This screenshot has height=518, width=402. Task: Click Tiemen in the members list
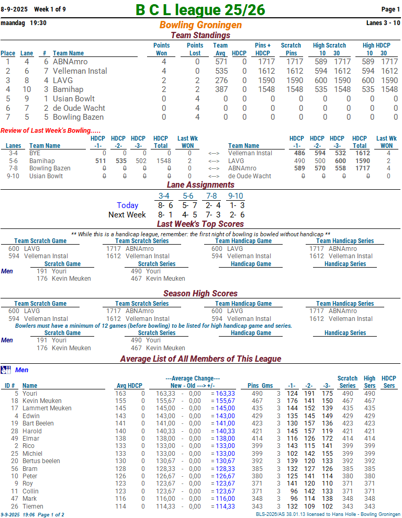click(x=33, y=507)
